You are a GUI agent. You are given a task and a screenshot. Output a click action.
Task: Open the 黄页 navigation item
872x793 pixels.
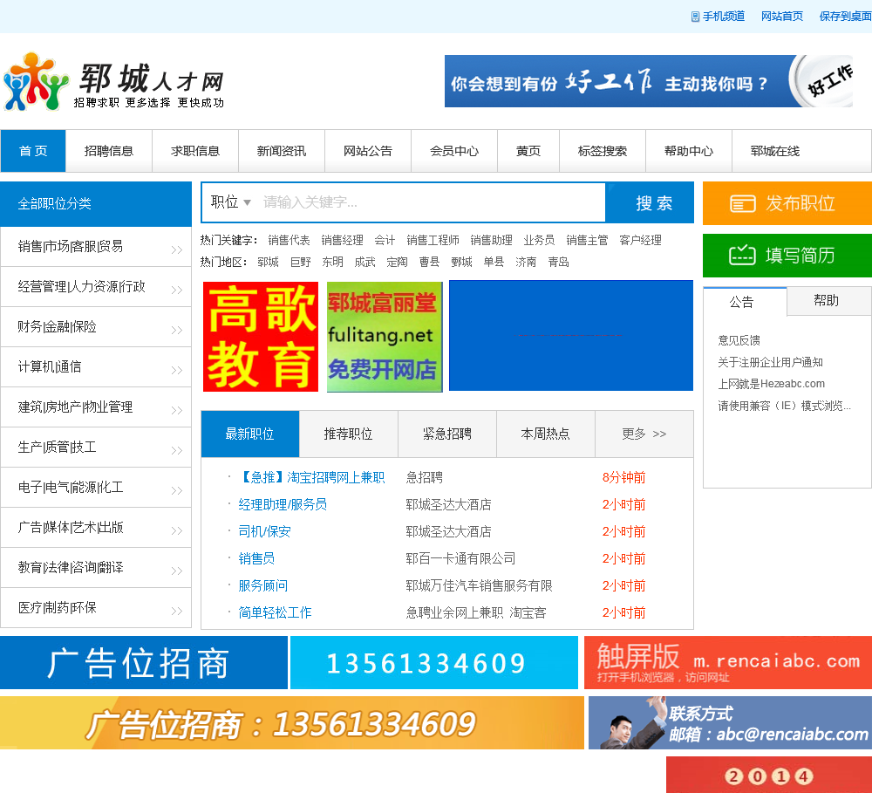pyautogui.click(x=528, y=151)
